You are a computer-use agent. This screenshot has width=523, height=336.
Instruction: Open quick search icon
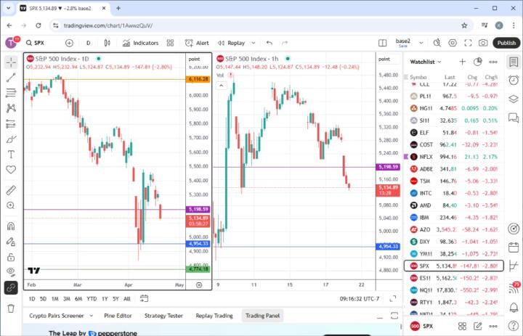437,43
